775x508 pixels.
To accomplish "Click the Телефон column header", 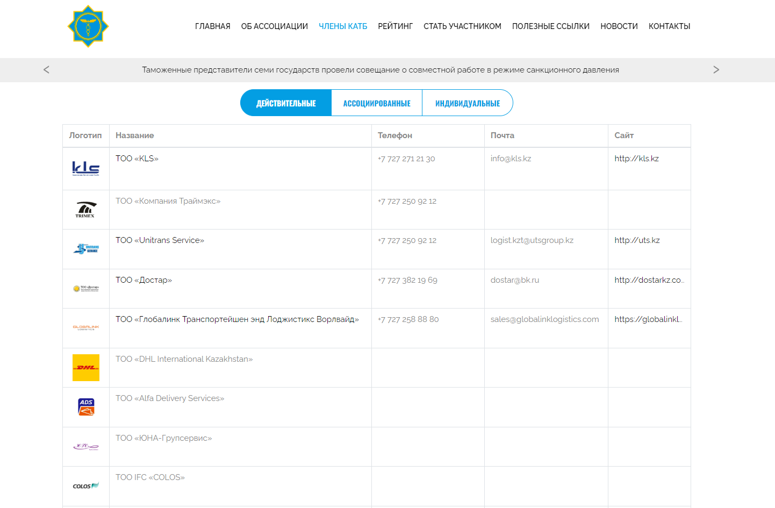I will (395, 135).
